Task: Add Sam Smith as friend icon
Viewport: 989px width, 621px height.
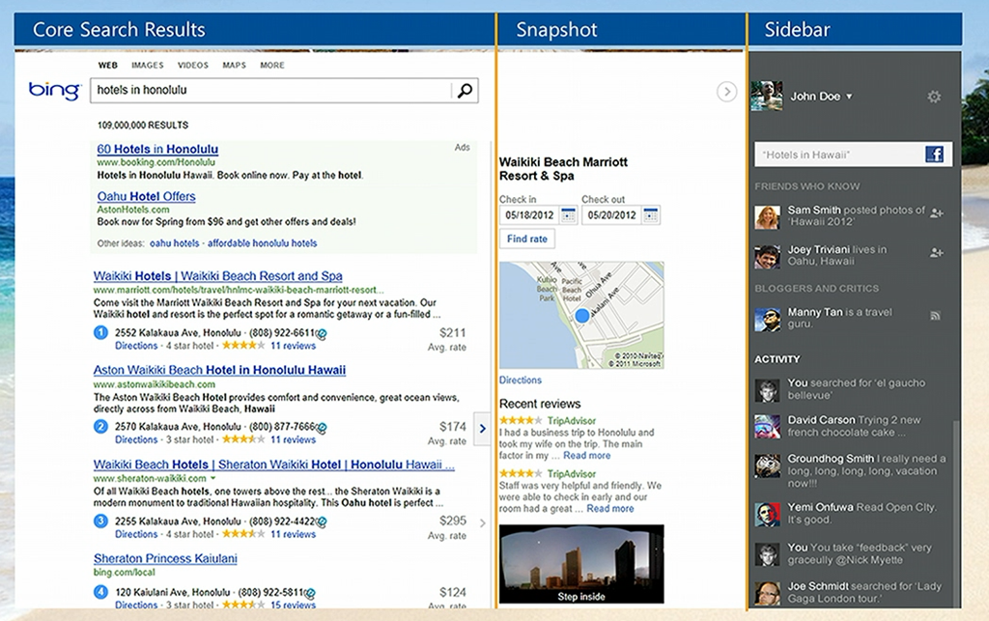Action: coord(937,213)
